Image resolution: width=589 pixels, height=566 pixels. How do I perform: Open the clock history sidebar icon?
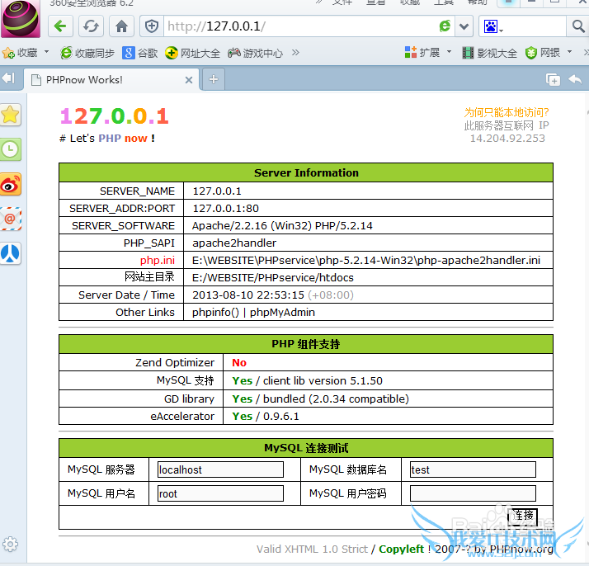click(10, 149)
